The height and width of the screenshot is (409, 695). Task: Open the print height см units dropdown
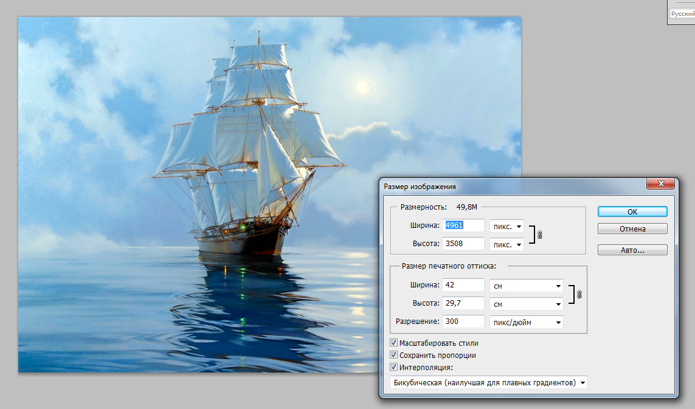pyautogui.click(x=526, y=304)
